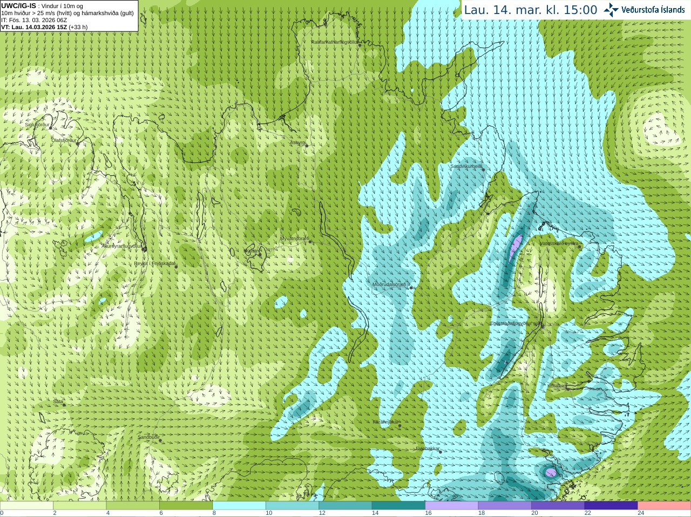Click the Mývatn station label
Screen dimensions: 691x517
(x=252, y=251)
